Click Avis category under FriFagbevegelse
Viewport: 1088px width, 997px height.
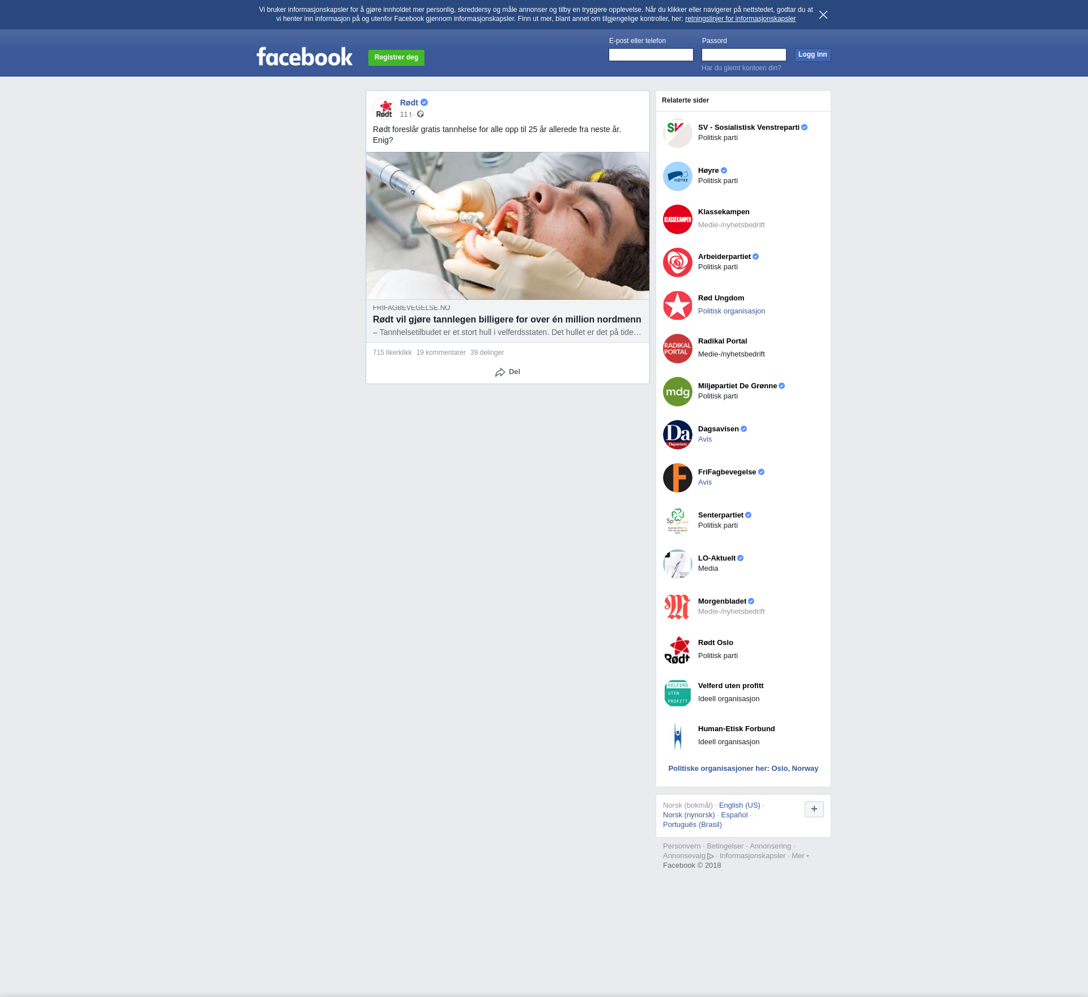click(705, 482)
